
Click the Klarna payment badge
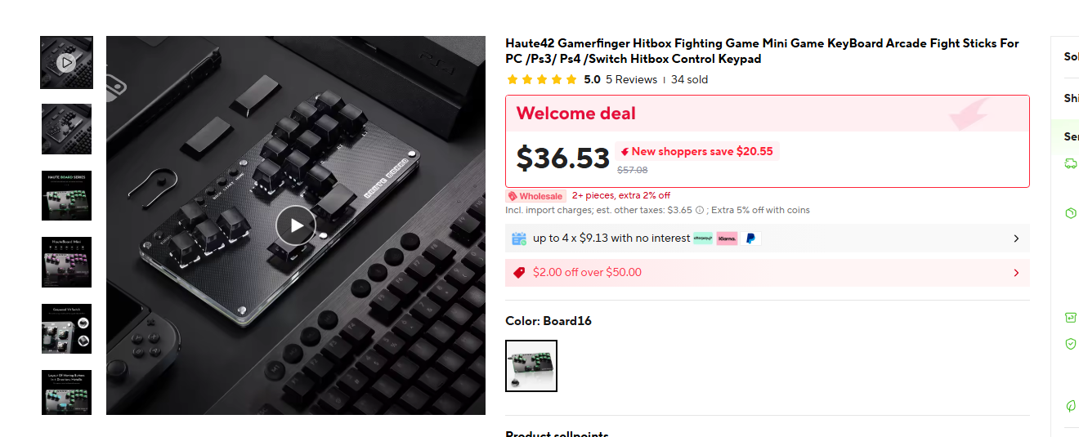pyautogui.click(x=727, y=239)
